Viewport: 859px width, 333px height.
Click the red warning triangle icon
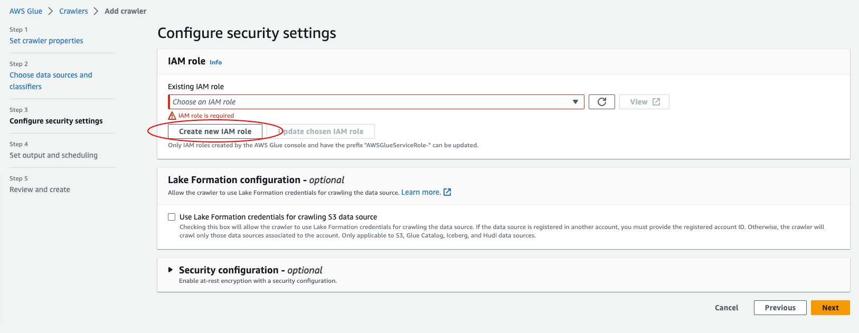click(x=172, y=116)
